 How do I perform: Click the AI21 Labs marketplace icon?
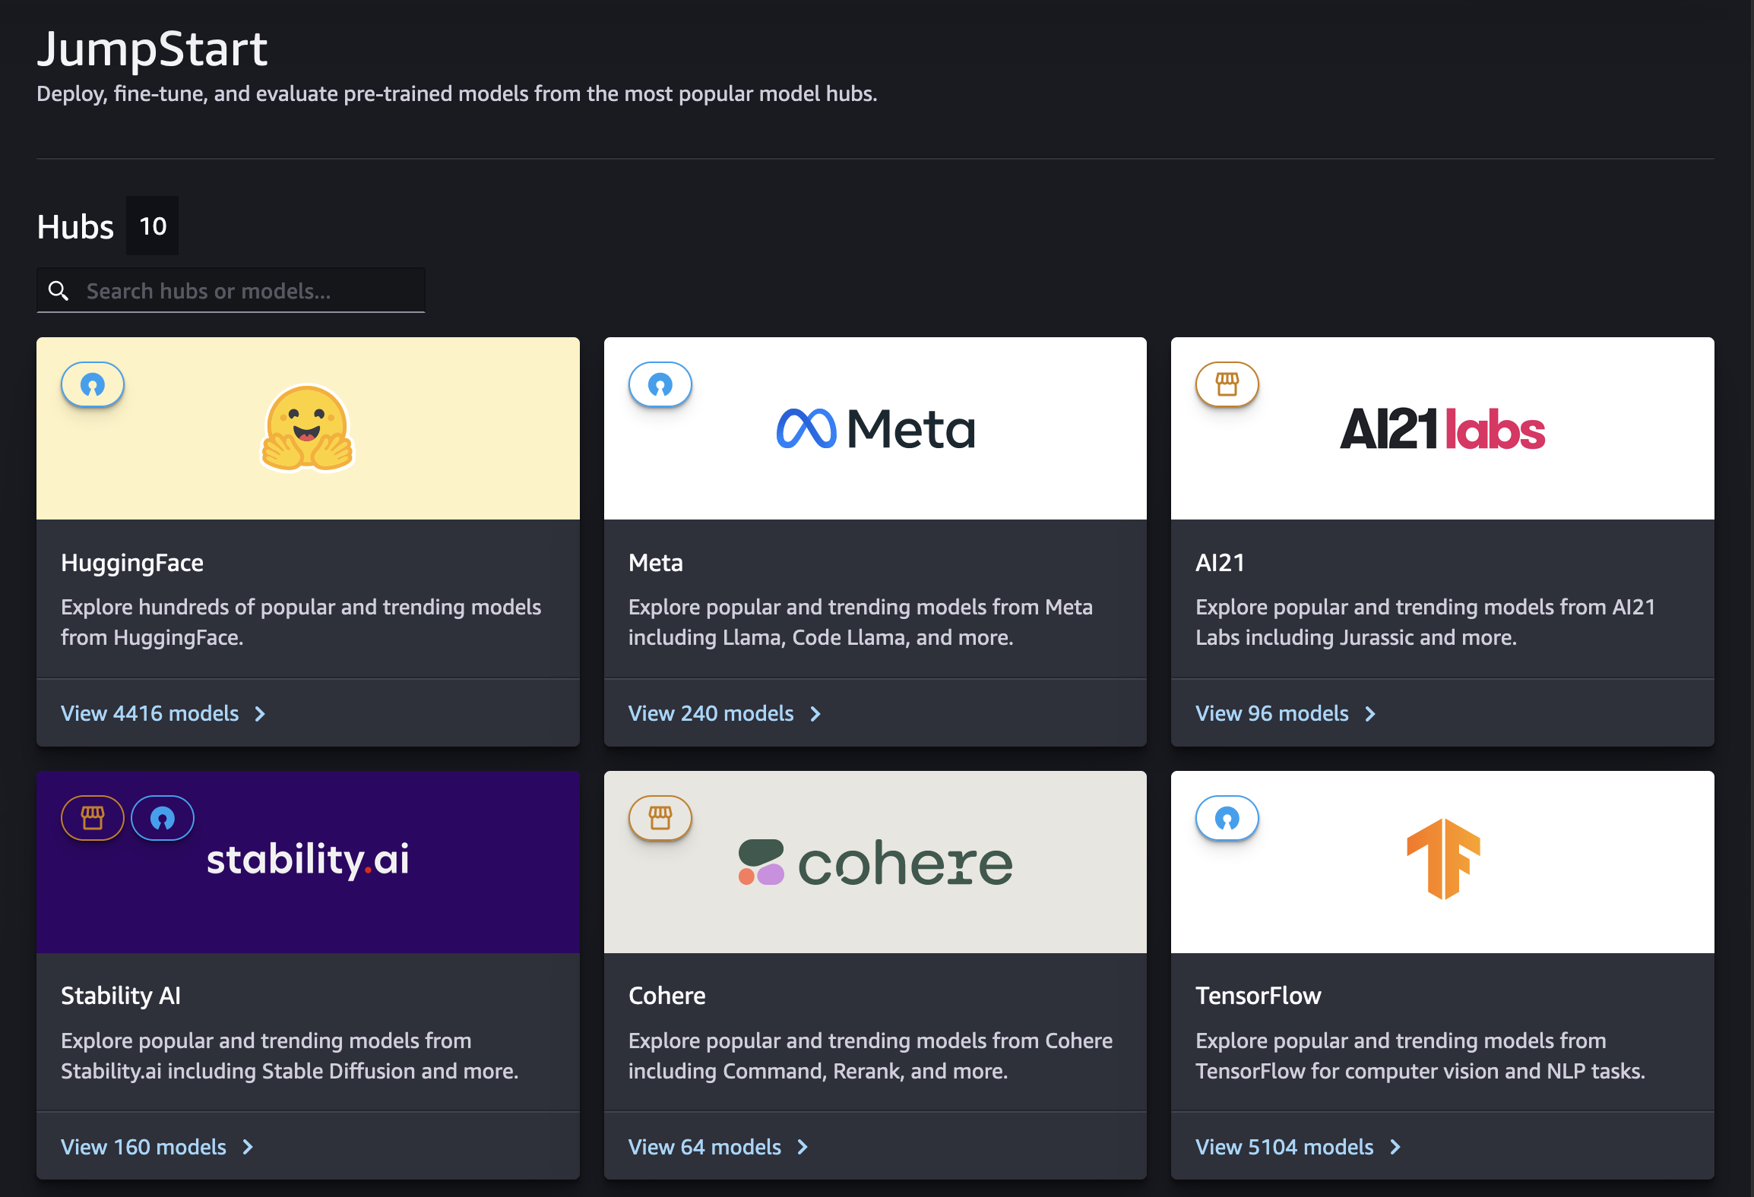[x=1226, y=384]
